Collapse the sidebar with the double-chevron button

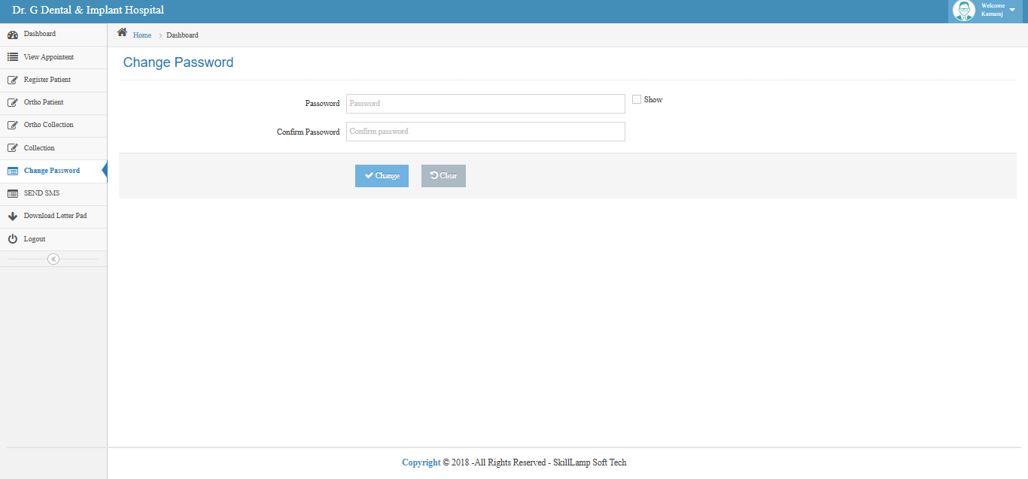click(53, 259)
